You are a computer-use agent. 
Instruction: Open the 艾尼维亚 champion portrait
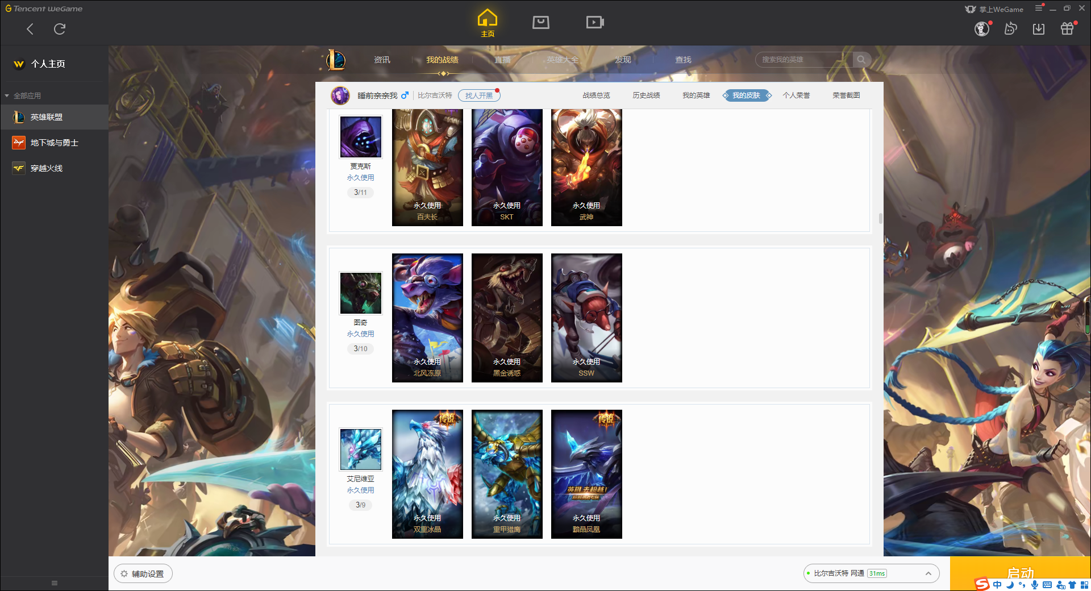point(361,450)
